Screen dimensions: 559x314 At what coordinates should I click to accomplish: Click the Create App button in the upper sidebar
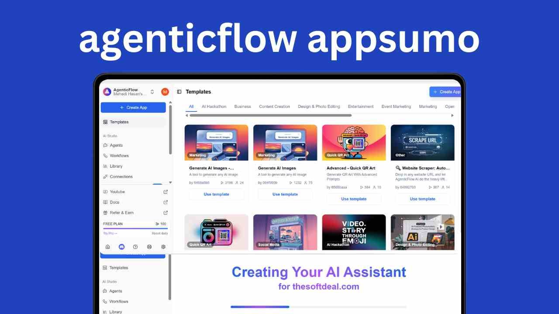133,107
